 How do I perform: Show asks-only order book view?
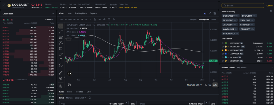click(12, 20)
